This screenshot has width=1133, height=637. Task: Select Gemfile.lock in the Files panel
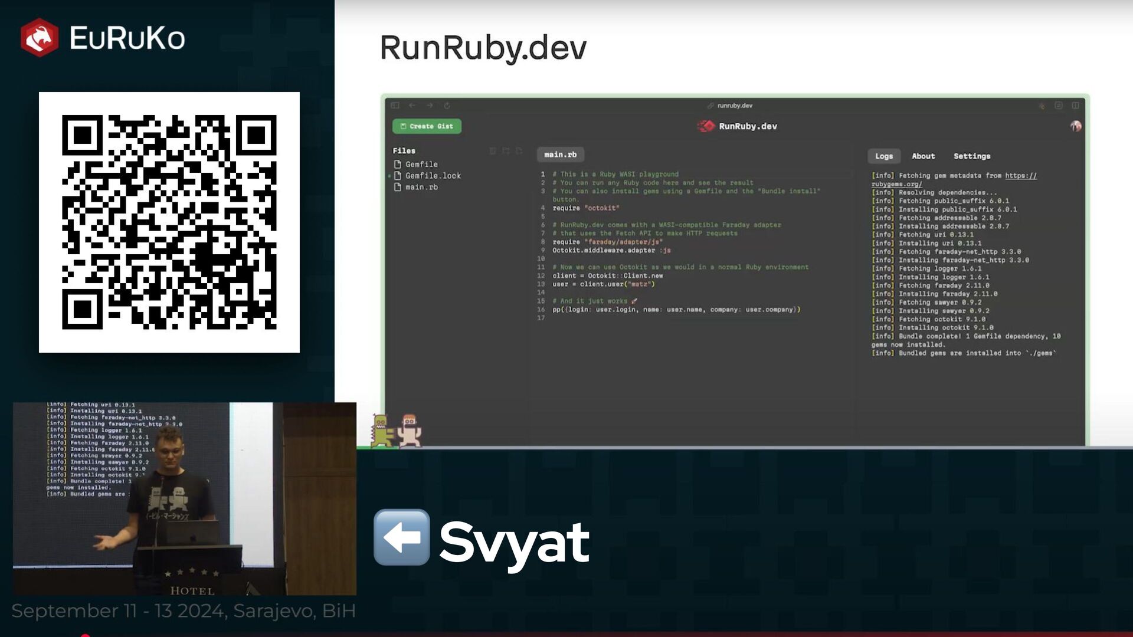click(x=432, y=176)
